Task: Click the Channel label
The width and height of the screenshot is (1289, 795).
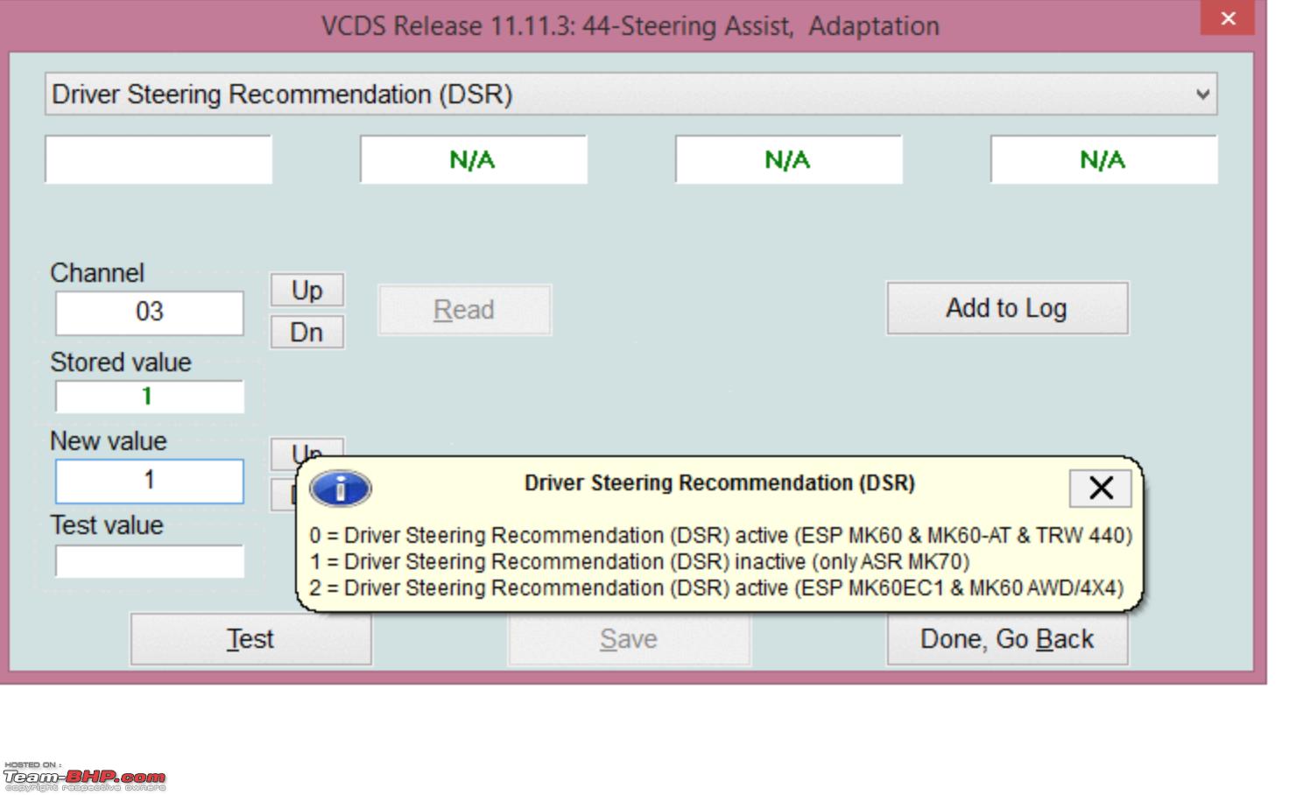Action: point(97,273)
